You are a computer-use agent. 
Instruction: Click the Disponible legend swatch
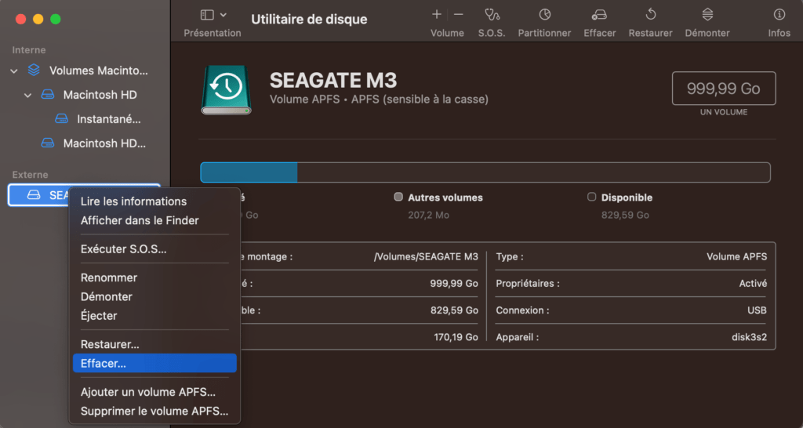coord(591,197)
